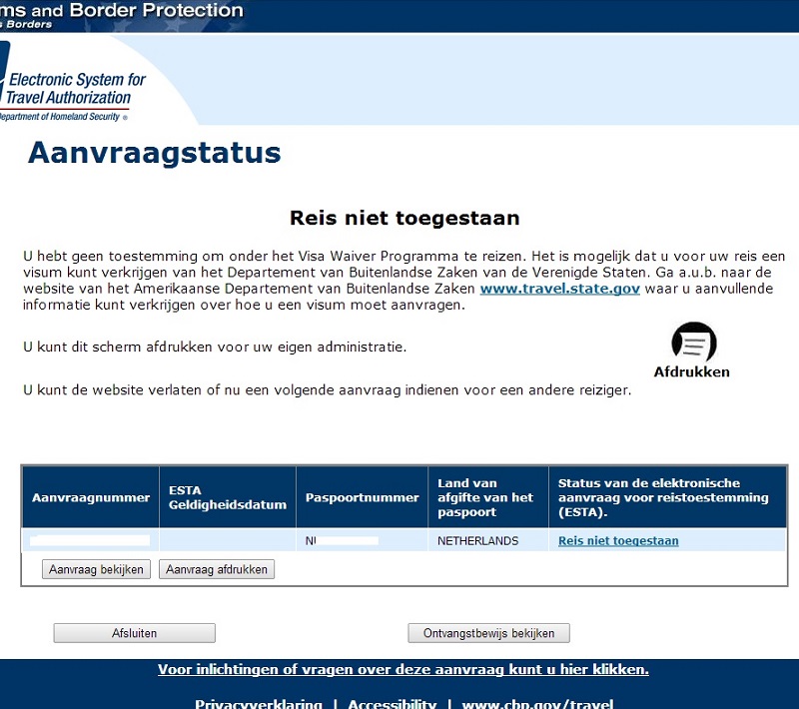Click the Electronic System for Travel Authorization logo

(70, 90)
